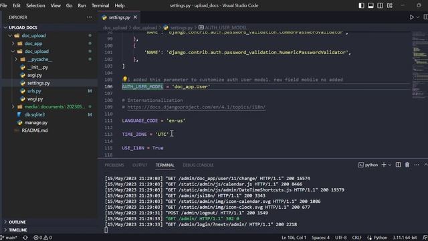Open terminal panel more actions menu

[417, 165]
